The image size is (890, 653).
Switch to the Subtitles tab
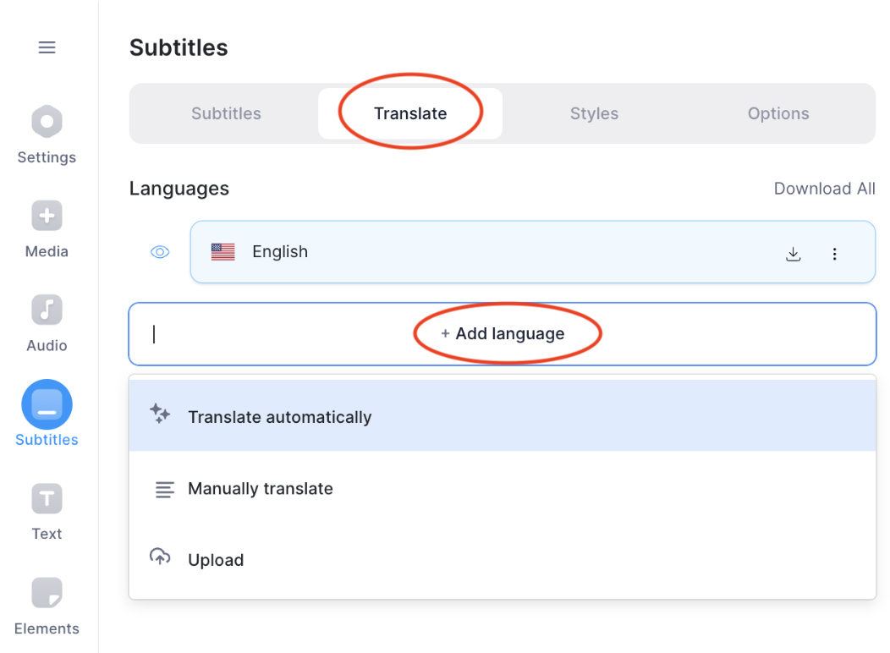[x=226, y=113]
